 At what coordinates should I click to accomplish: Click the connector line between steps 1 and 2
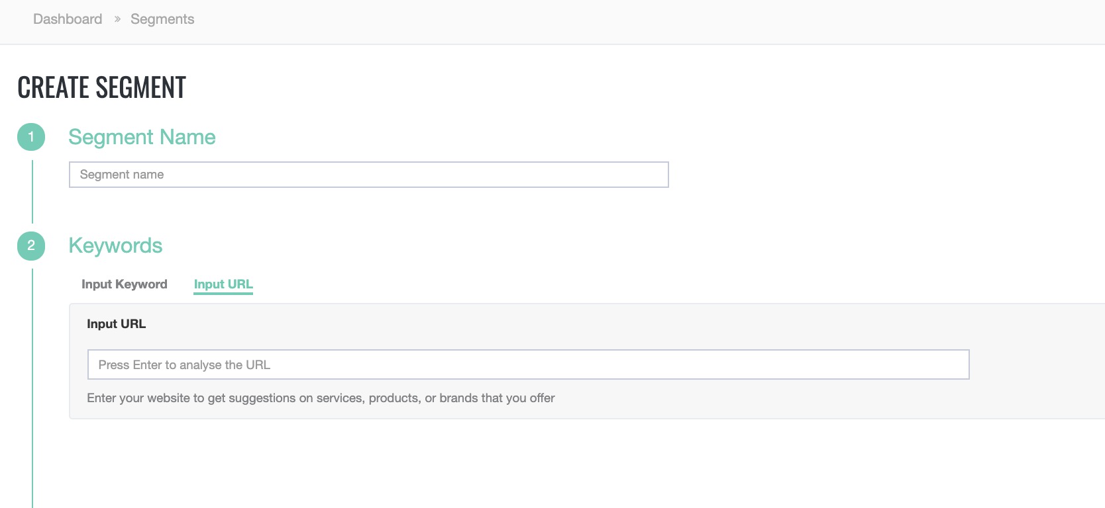click(32, 192)
